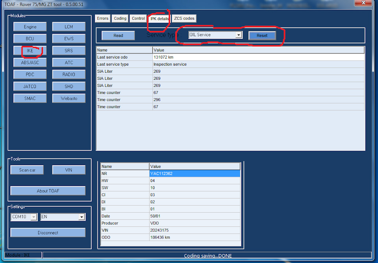The height and width of the screenshot is (263, 378).
Task: Click the Reset service button
Action: coord(262,35)
